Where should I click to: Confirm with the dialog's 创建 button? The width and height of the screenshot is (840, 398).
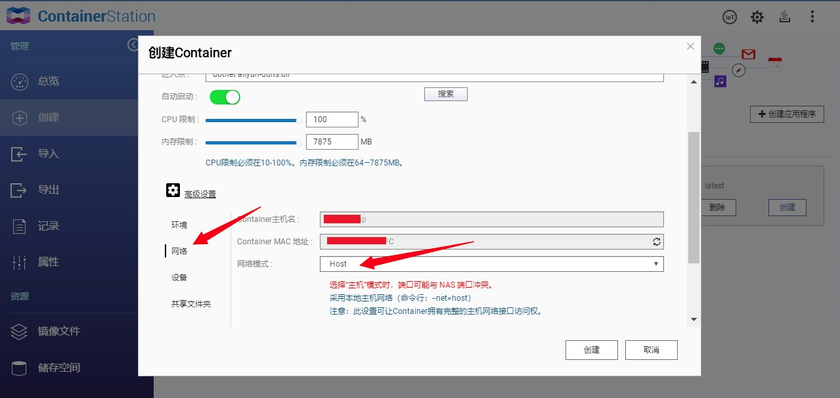click(x=592, y=350)
